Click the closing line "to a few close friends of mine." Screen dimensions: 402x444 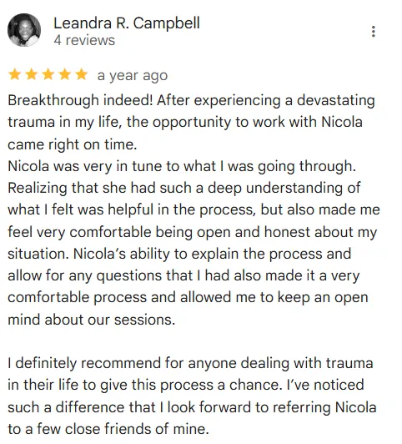click(x=108, y=429)
